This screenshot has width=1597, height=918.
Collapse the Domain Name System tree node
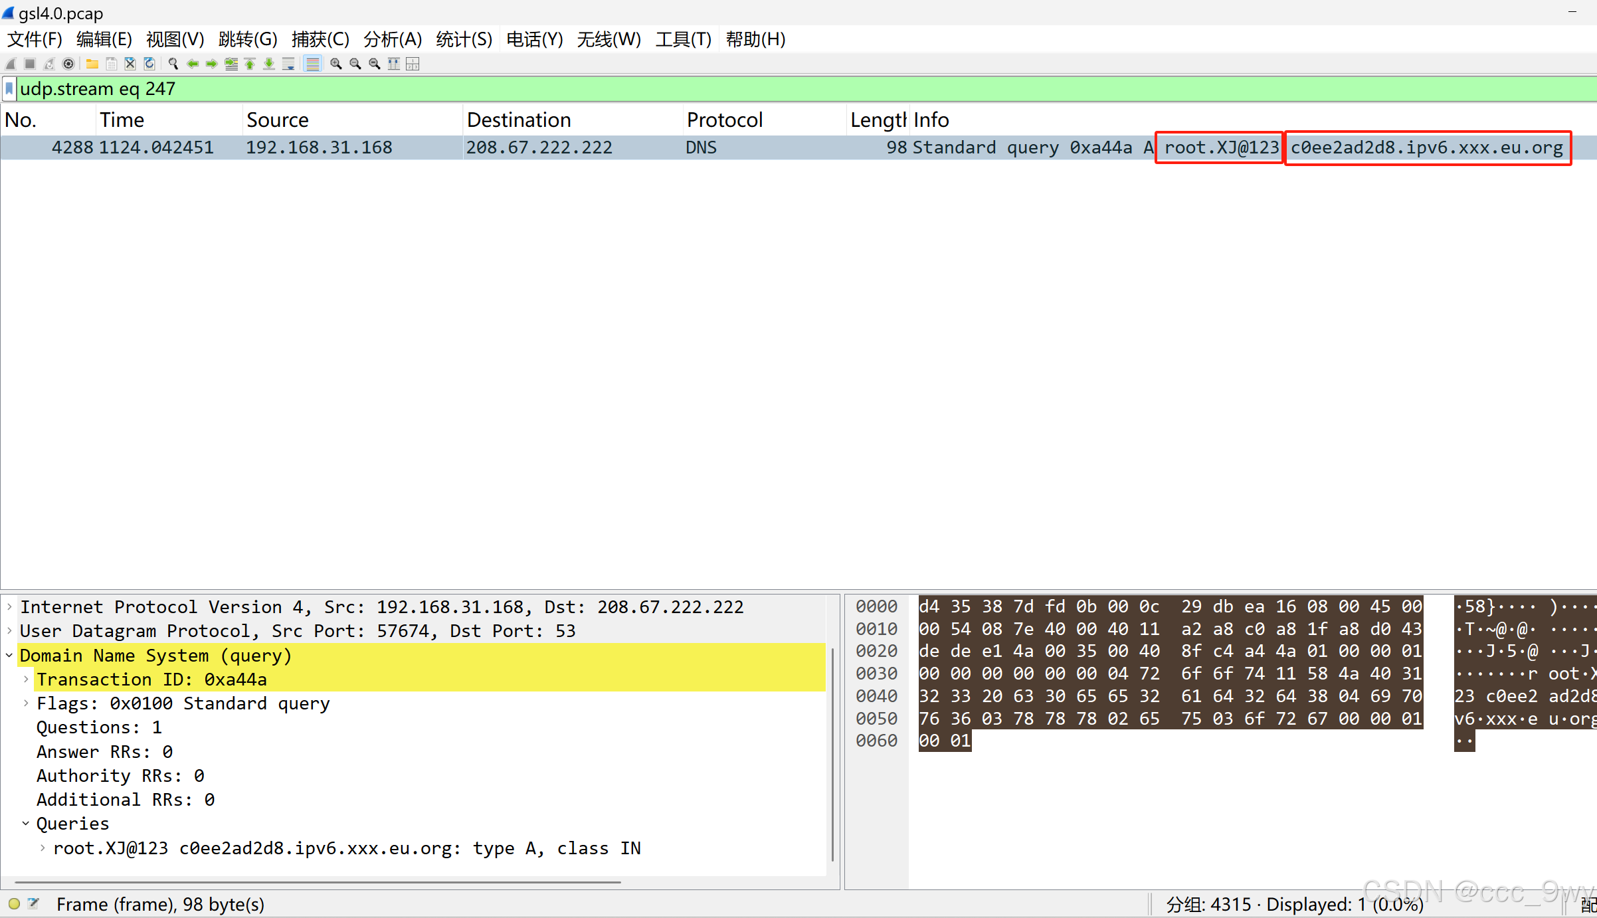9,656
